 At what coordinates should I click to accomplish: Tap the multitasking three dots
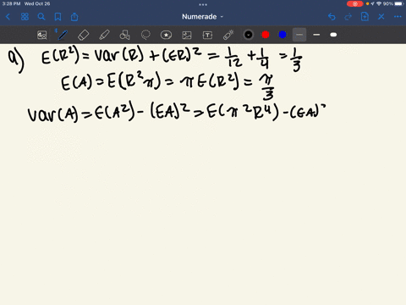click(x=203, y=4)
